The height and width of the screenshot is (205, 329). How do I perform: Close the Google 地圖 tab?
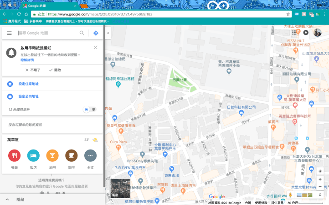coord(75,6)
